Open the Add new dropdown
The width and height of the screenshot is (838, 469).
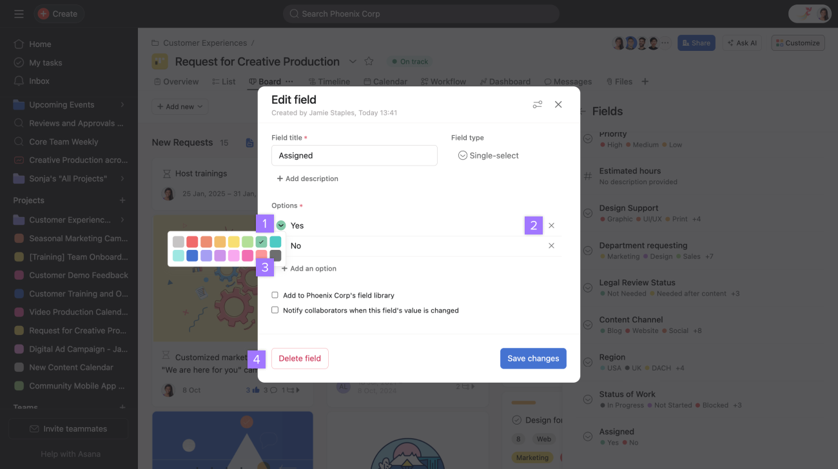[179, 106]
